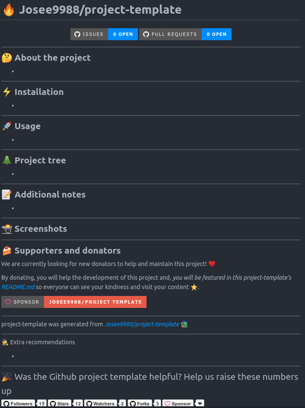Image resolution: width=305 pixels, height=408 pixels.
Task: Click the stars count 12 bubble
Action: coord(78,403)
